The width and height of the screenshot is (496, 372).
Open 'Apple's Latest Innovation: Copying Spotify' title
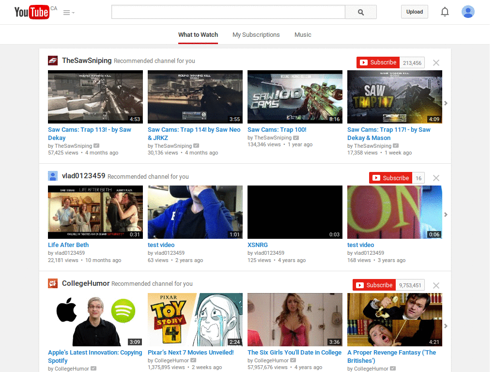point(95,356)
